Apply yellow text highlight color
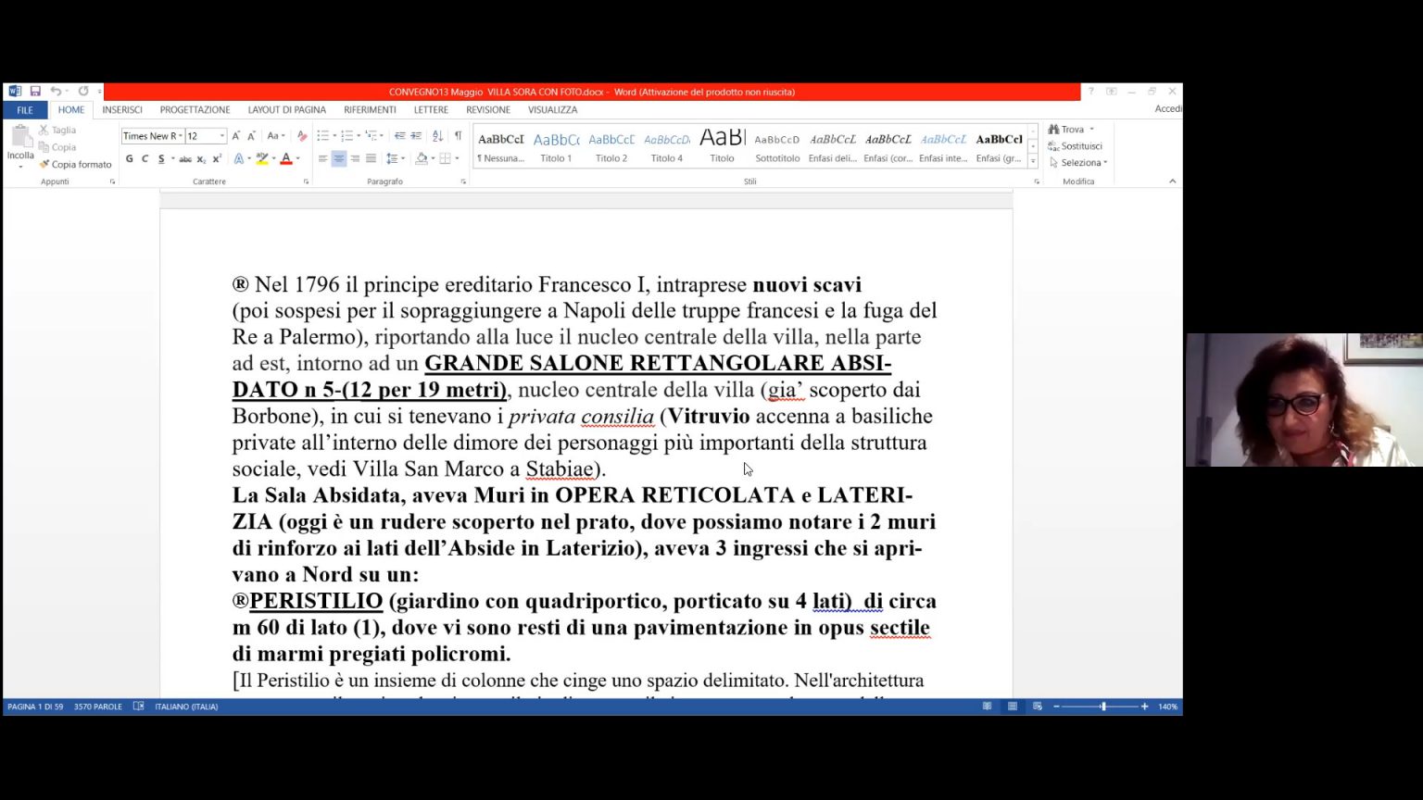Screen dimensions: 1423x800 262,159
